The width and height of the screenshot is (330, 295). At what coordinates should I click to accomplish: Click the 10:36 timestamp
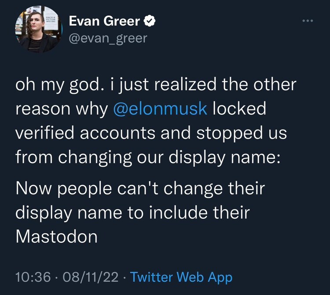point(32,277)
